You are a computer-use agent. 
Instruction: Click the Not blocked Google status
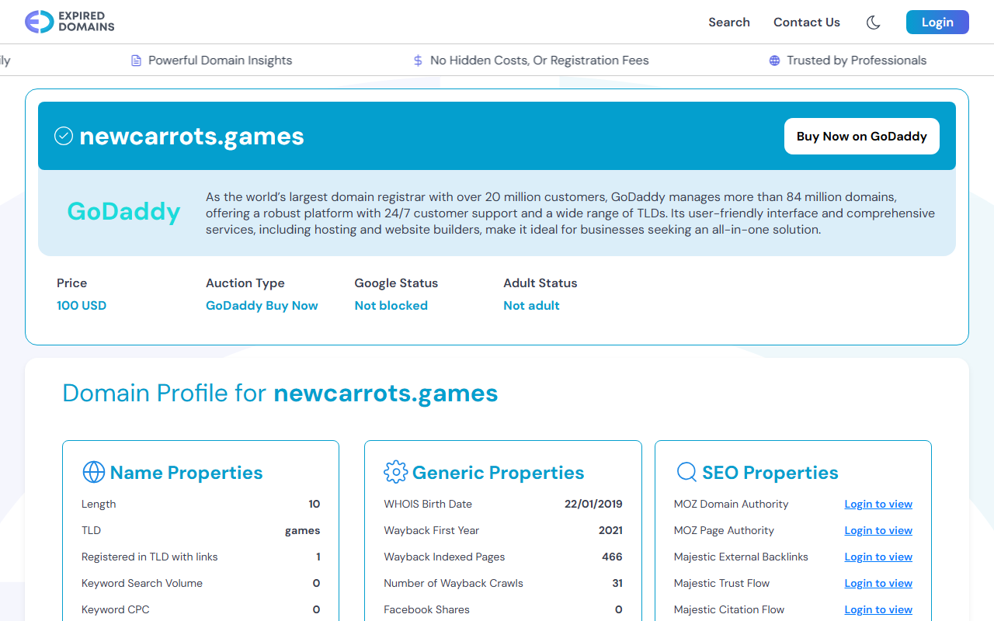coord(391,305)
